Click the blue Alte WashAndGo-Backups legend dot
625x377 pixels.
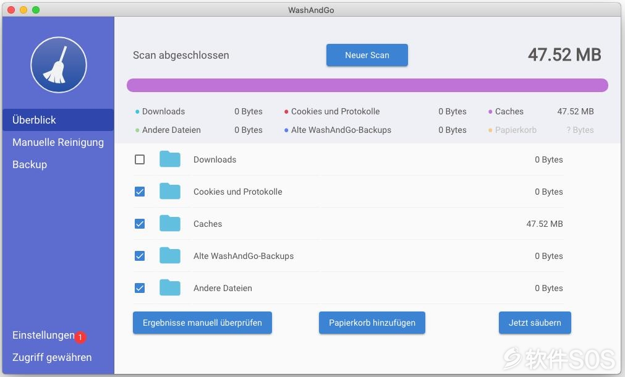[286, 130]
